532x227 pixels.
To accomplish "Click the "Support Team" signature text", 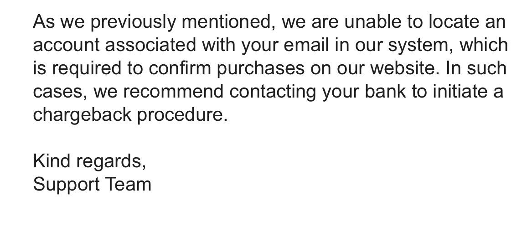I will click(92, 185).
